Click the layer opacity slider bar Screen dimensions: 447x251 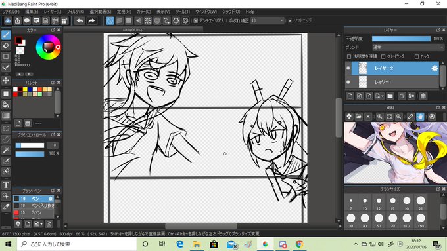coord(402,39)
